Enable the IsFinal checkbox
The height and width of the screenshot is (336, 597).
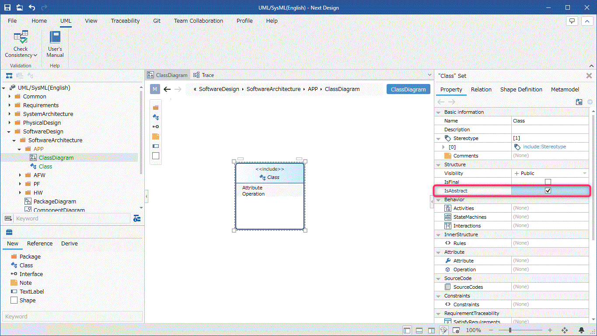click(548, 182)
